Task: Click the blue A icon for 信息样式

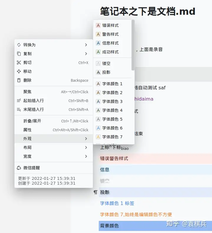Action: 98,43
